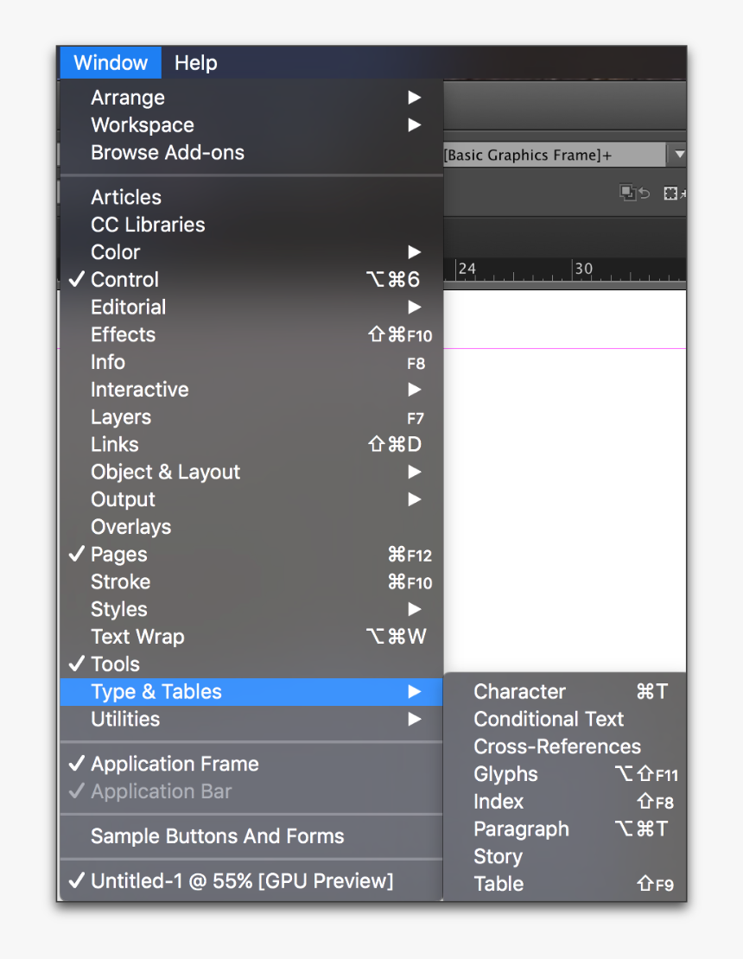Toggle the Application Frame option
The image size is (743, 959).
point(251,764)
